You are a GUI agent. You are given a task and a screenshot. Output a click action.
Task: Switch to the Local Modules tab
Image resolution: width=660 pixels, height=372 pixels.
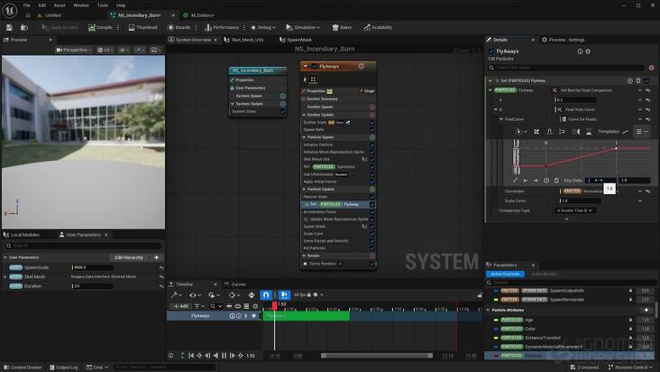point(22,235)
